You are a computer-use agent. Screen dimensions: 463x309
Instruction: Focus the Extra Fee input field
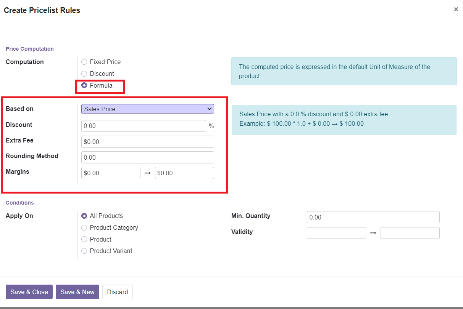[x=147, y=141]
